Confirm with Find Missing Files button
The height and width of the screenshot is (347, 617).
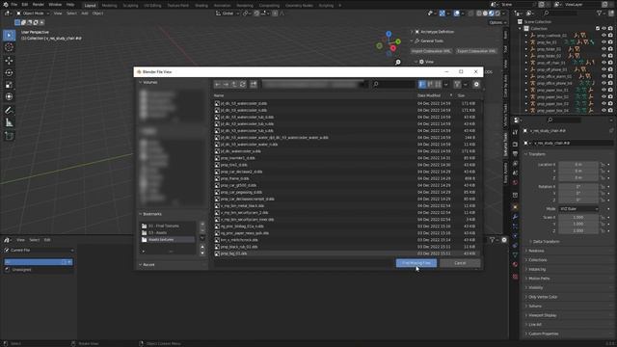(x=416, y=263)
